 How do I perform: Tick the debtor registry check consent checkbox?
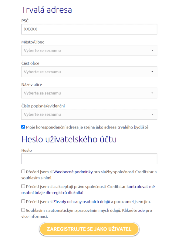click(x=23, y=186)
